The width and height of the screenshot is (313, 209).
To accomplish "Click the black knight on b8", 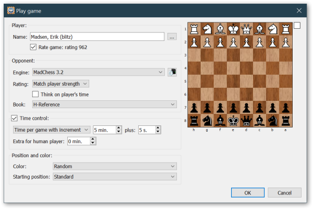I will (273, 121).
